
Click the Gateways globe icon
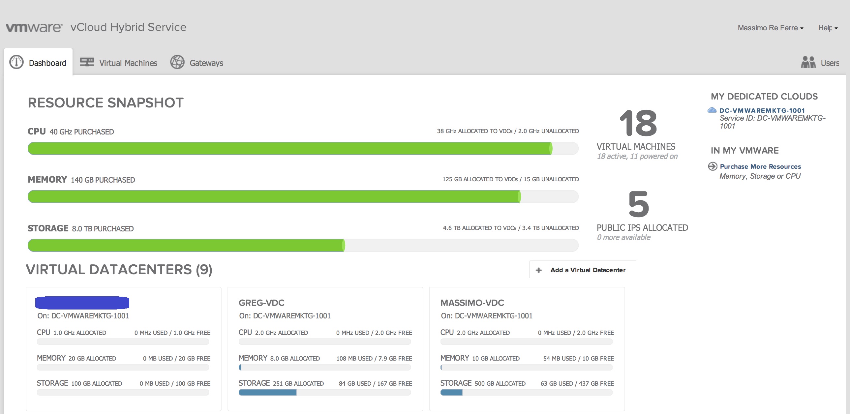pos(177,62)
